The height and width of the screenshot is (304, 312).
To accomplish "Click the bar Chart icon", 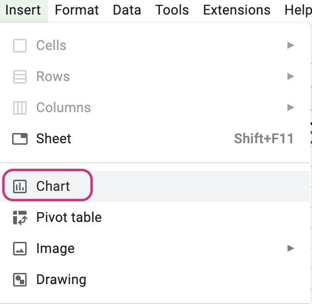I will click(20, 186).
